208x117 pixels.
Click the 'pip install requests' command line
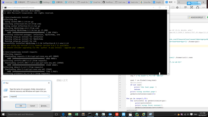coord(20,52)
